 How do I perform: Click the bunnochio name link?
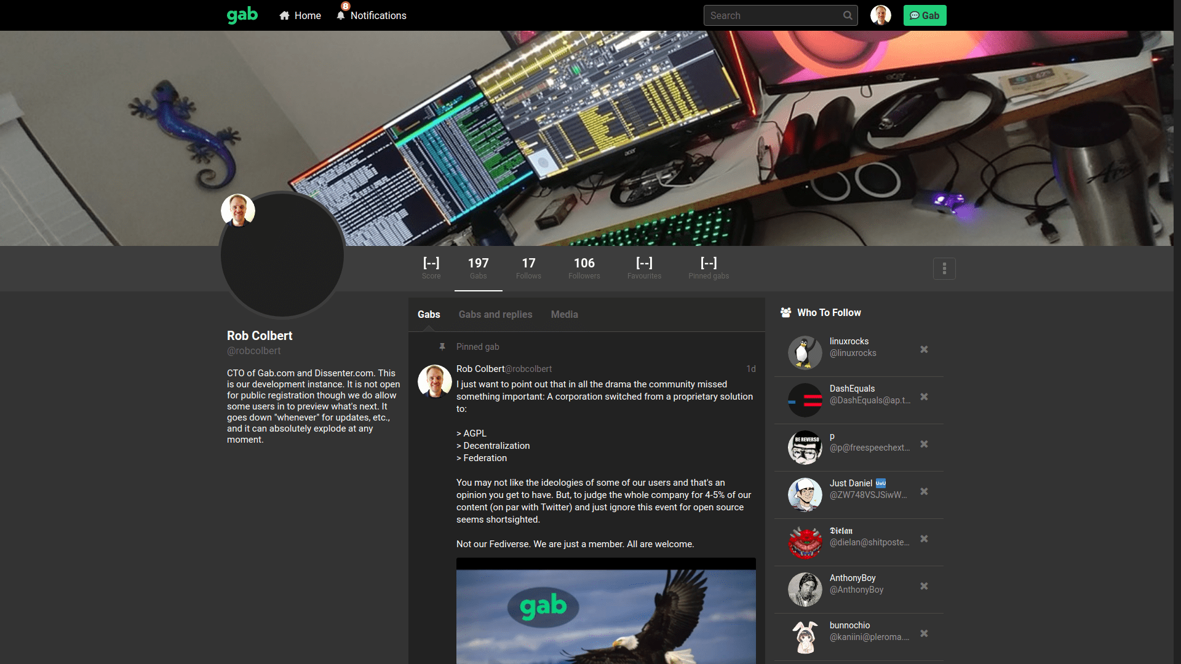(x=849, y=625)
